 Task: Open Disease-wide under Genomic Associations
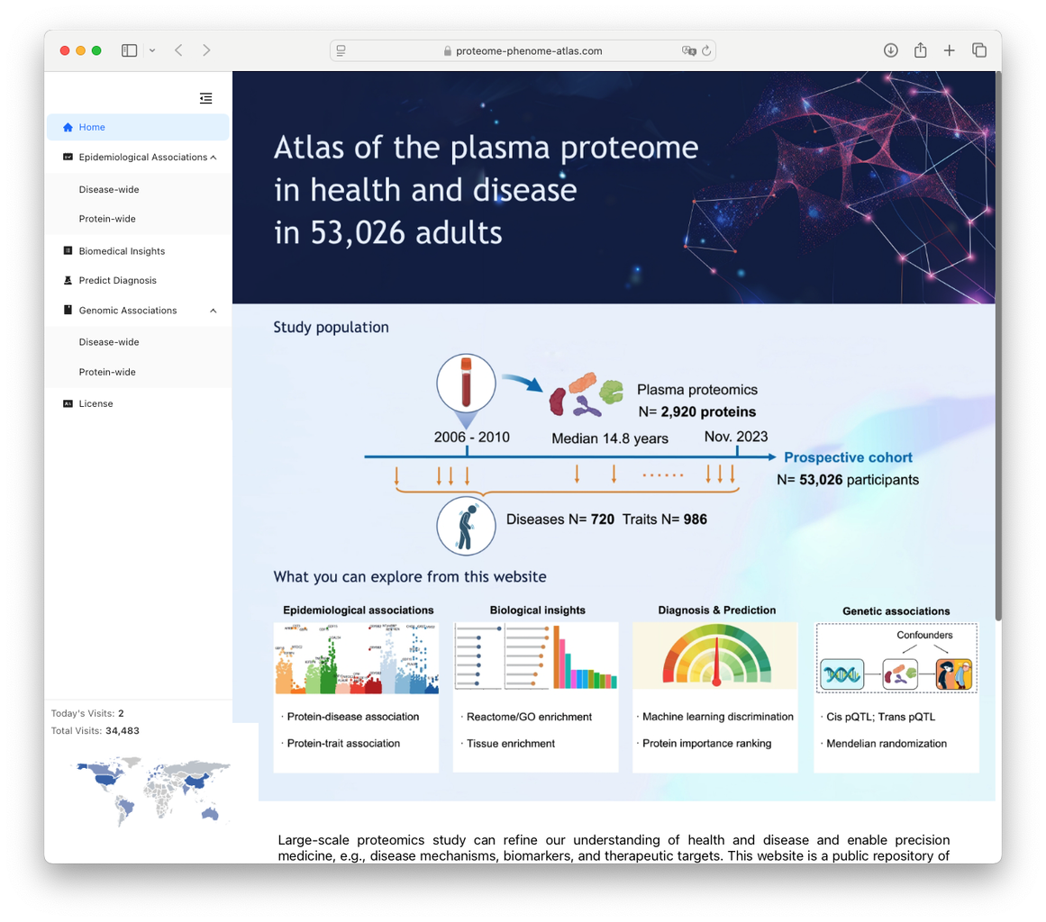click(x=109, y=342)
